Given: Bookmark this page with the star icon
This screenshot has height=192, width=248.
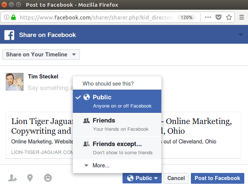Looking at the screenshot, I should point(229,17).
